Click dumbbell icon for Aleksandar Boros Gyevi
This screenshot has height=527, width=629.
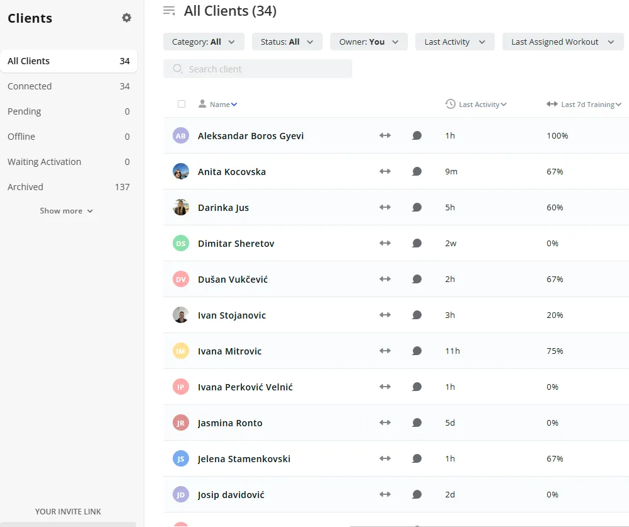[385, 135]
